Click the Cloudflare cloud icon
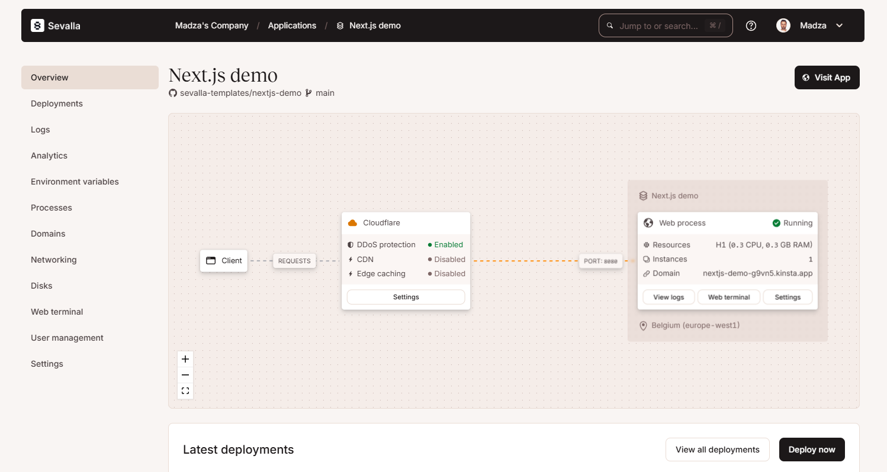 point(353,223)
